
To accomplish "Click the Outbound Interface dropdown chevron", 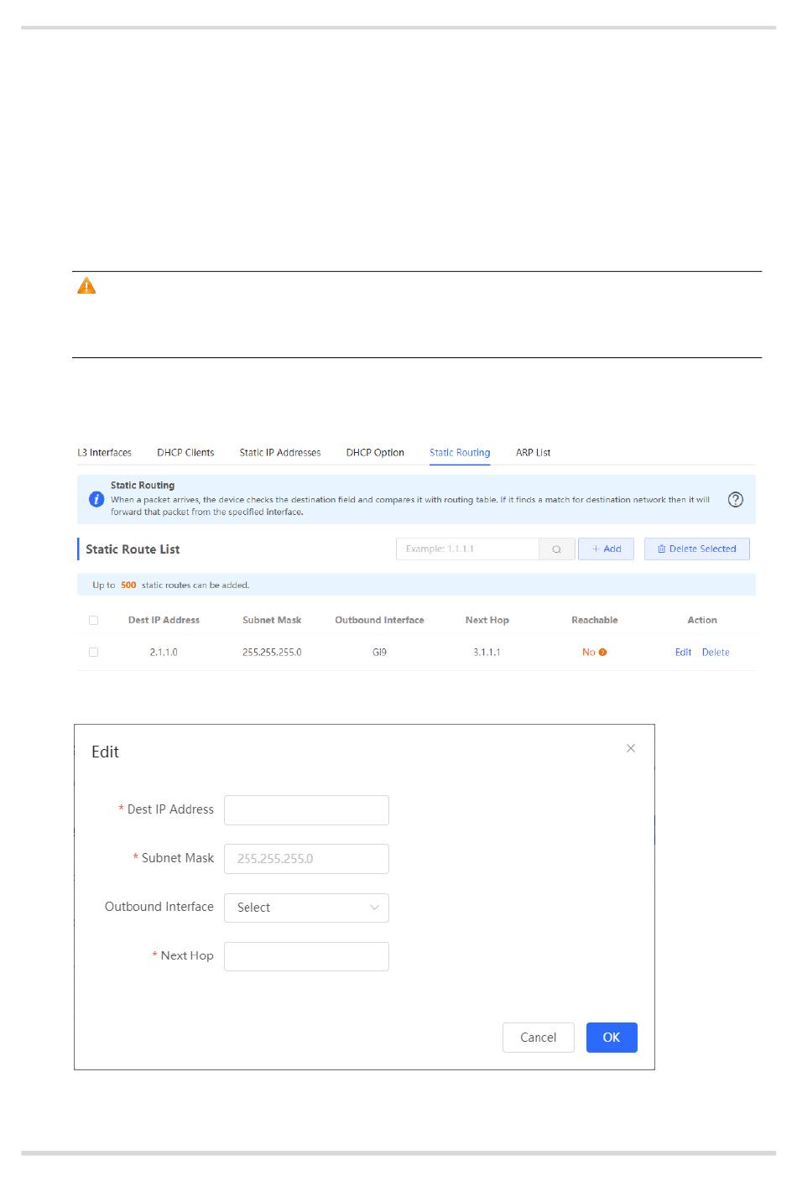I will pyautogui.click(x=374, y=908).
